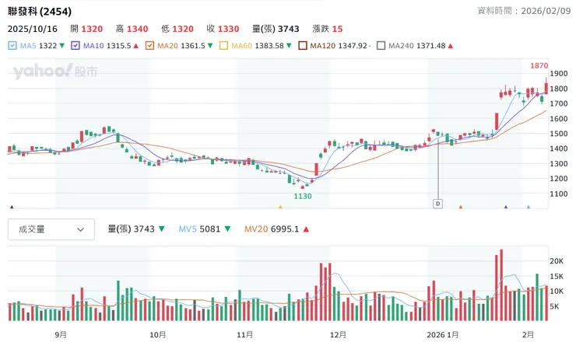The image size is (576, 349).
Task: Click the 1900 price axis label
Action: (559, 73)
